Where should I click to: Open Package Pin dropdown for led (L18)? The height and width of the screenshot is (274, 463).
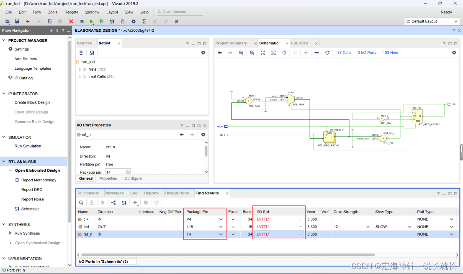click(x=221, y=226)
